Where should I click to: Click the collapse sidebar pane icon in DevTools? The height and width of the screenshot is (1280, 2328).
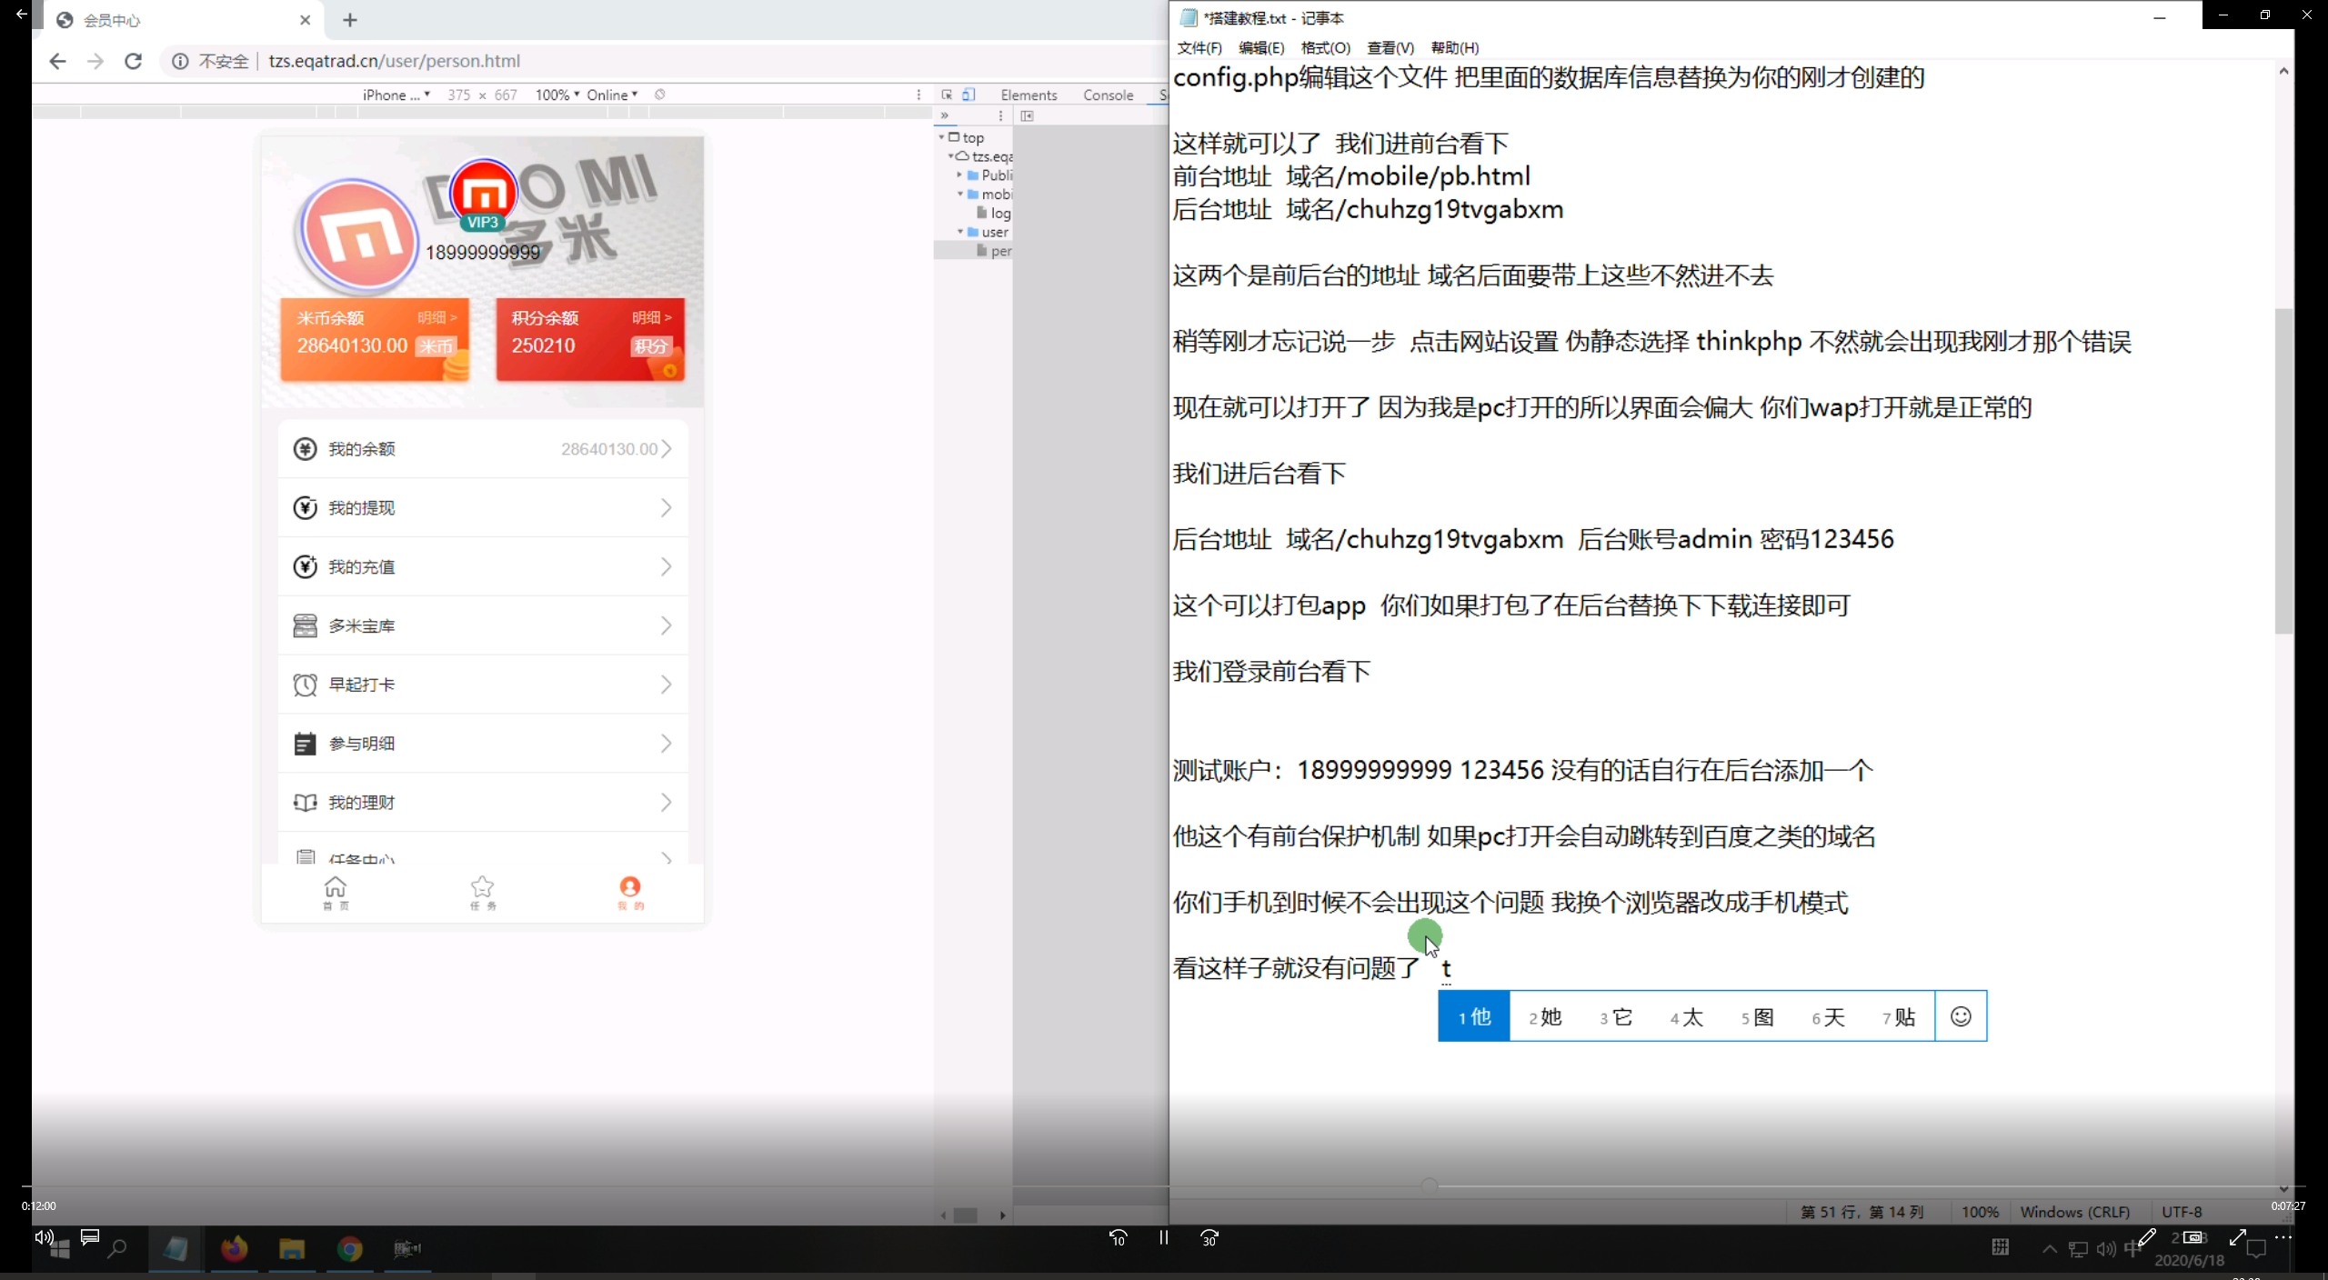pyautogui.click(x=1028, y=116)
